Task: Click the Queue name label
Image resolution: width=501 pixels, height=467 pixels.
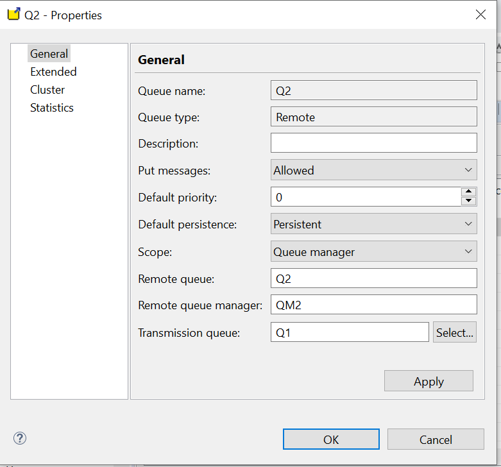Action: pos(171,91)
